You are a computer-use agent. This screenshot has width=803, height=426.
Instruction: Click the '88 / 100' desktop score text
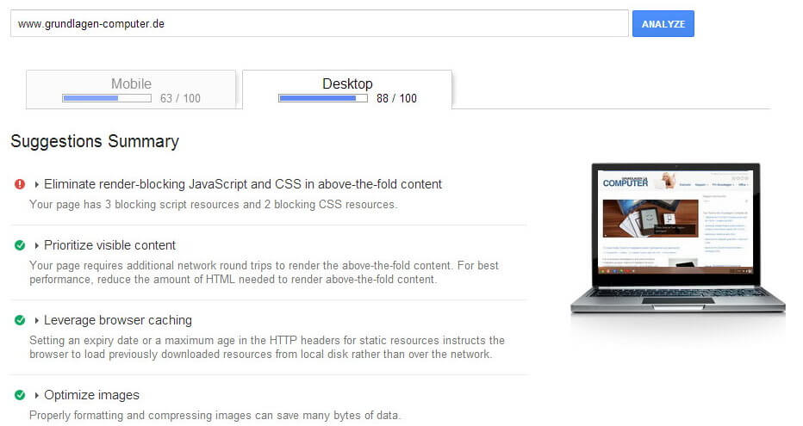[396, 98]
